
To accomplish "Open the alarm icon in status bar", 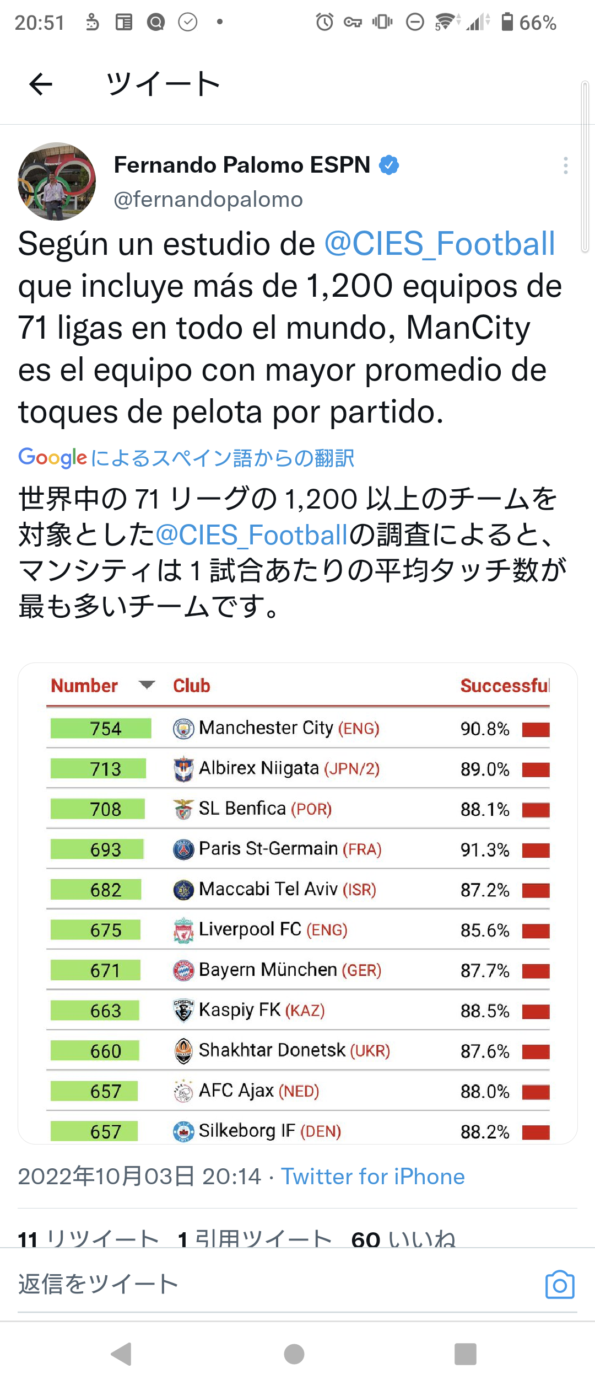I will point(324,22).
